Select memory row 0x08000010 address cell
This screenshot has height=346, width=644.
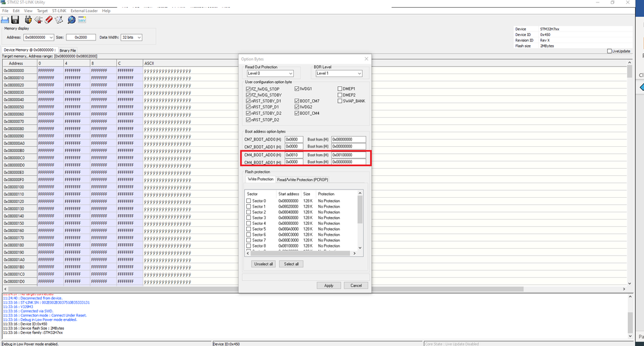pos(20,78)
